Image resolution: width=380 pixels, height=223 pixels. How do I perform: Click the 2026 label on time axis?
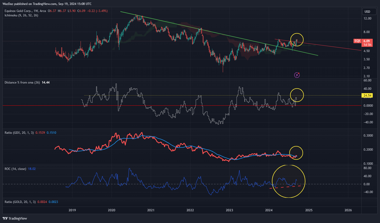pyautogui.click(x=348, y=210)
